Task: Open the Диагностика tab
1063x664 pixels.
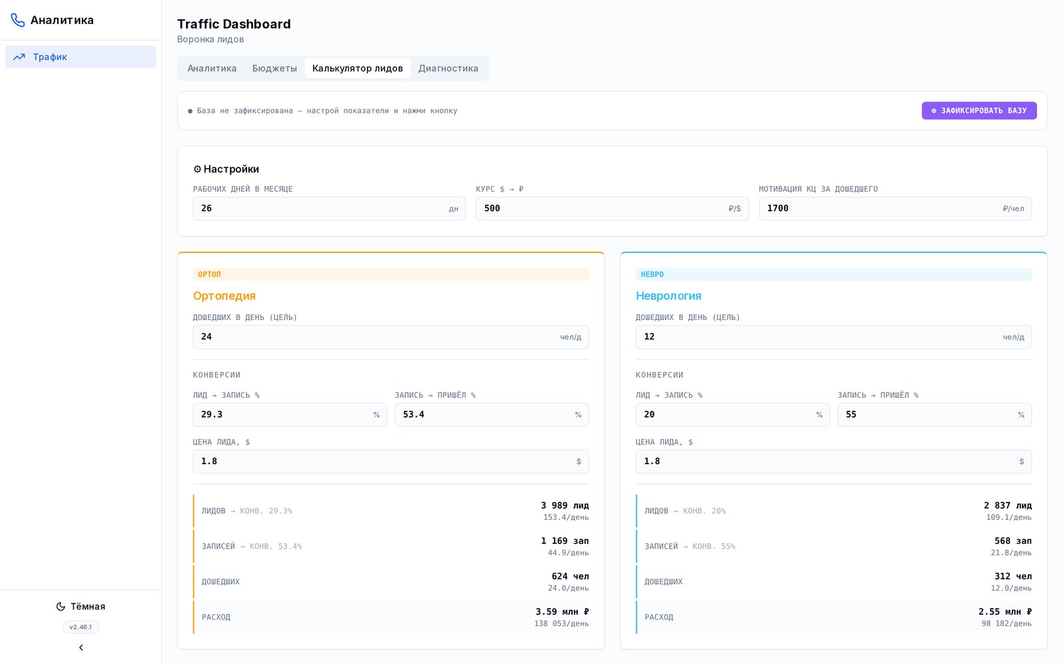Action: (448, 68)
